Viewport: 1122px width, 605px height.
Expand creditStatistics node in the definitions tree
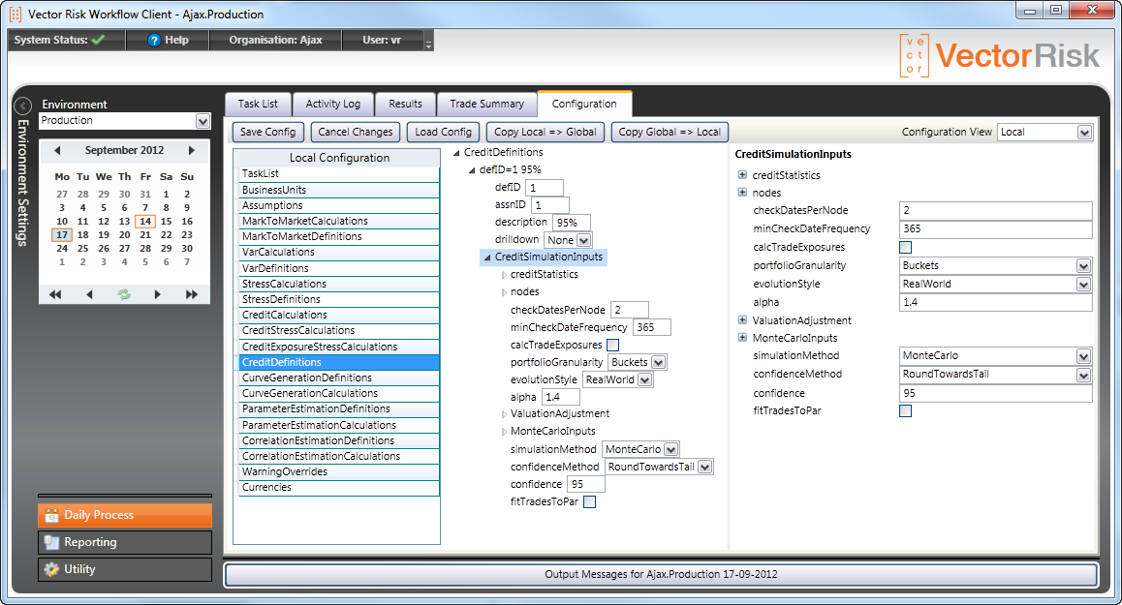pos(504,275)
